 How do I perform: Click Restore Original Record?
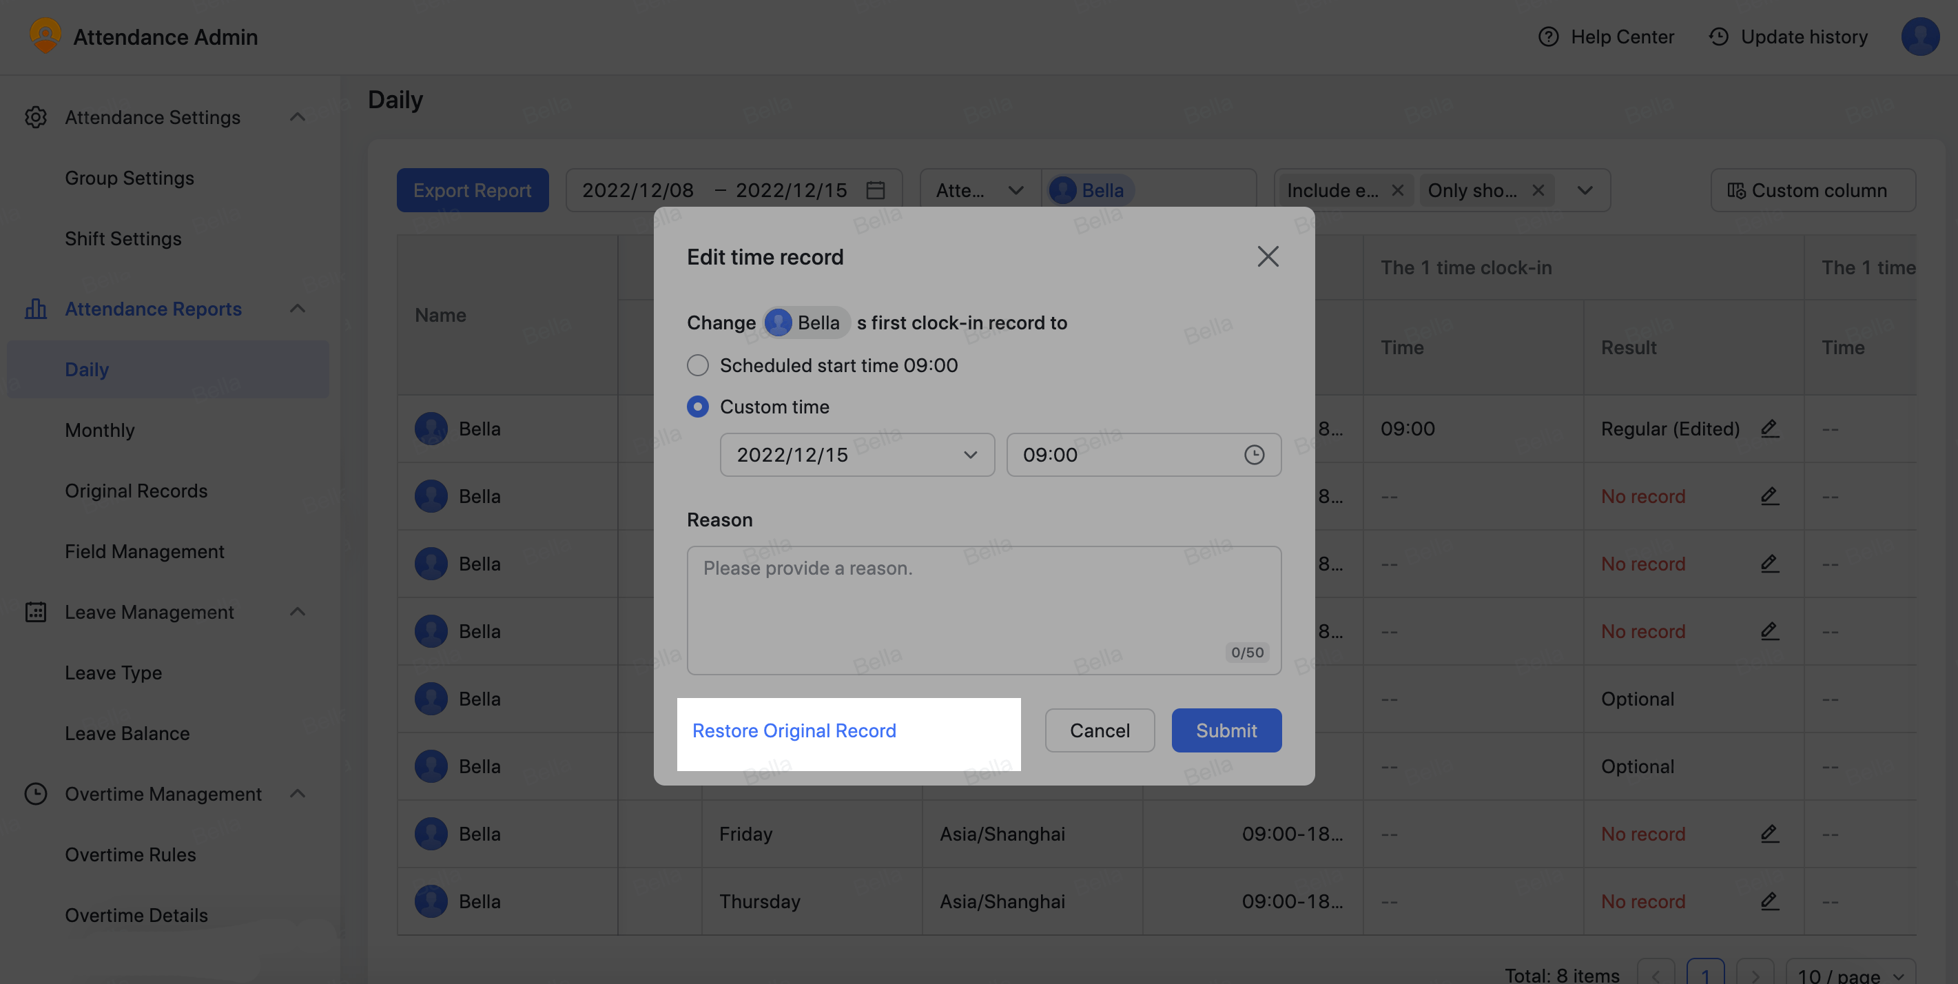coord(794,731)
